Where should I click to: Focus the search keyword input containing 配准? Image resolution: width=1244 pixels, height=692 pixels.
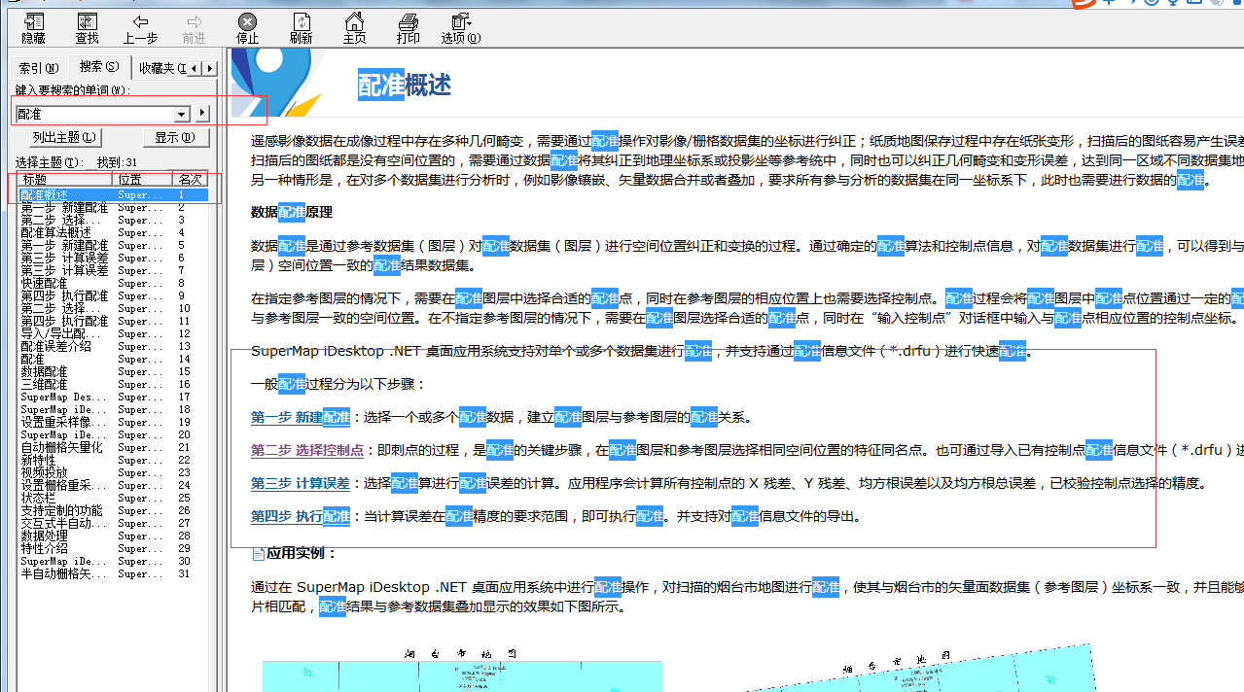click(94, 114)
